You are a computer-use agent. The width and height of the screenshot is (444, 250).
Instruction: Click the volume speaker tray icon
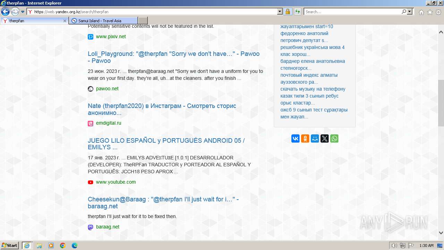coord(394,245)
